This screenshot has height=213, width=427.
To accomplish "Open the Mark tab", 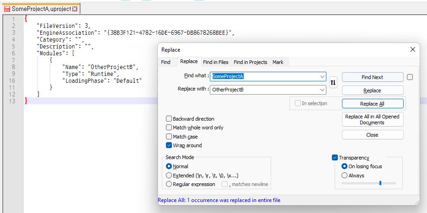I will pos(278,62).
